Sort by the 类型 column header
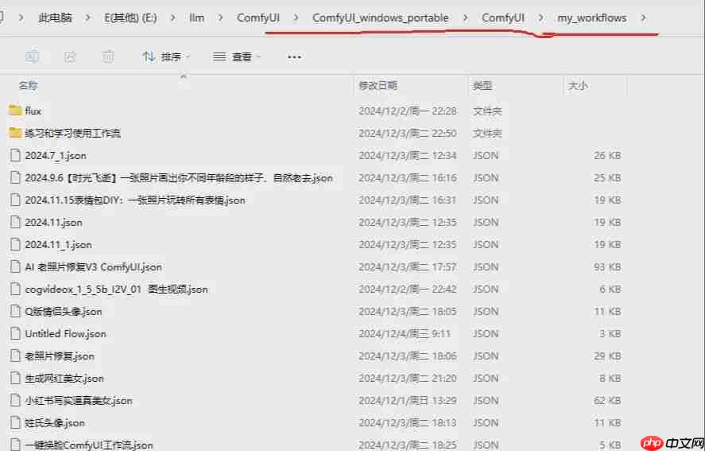The height and width of the screenshot is (451, 705). click(482, 85)
